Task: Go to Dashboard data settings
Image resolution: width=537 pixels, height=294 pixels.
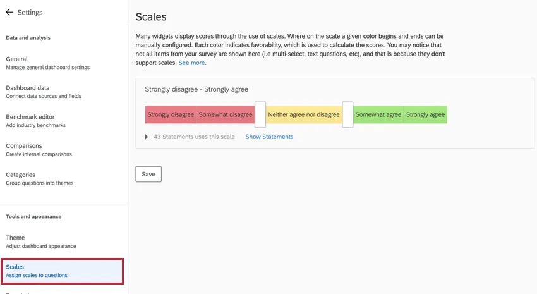Action: 28,88
